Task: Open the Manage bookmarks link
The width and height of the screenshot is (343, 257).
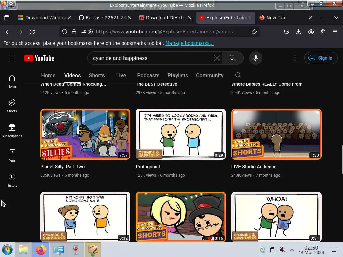Action: tap(190, 43)
